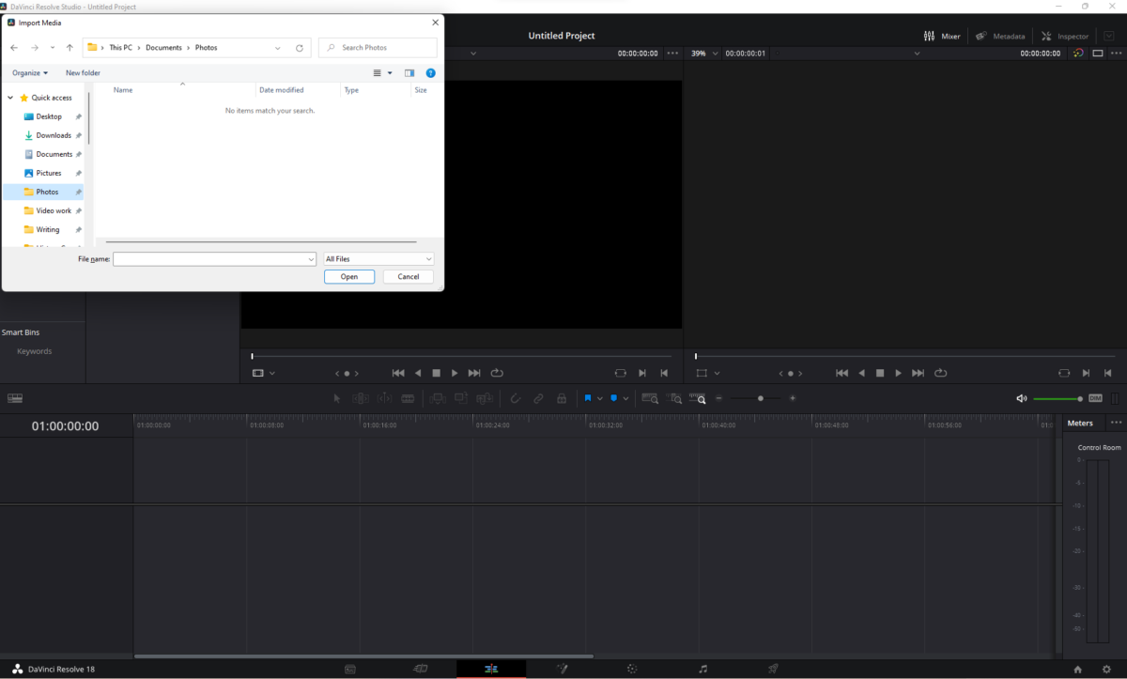The image size is (1127, 679).
Task: Open the Deliver page rocket icon
Action: 773,669
